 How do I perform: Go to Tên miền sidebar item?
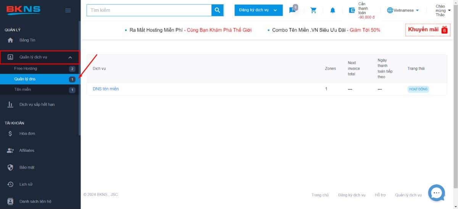[23, 90]
